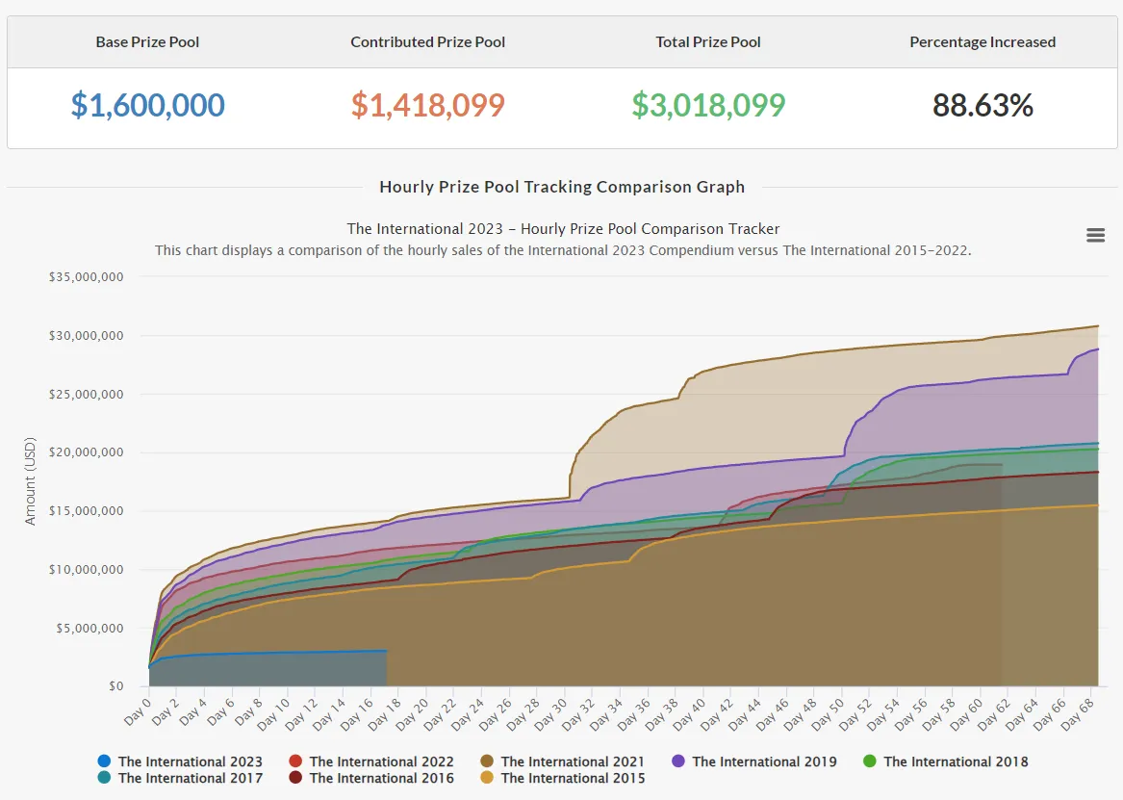The width and height of the screenshot is (1123, 800).
Task: Click the $10,000,000 y-axis label
Action: 86,569
